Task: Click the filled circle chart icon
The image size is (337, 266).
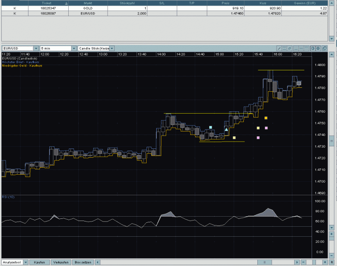Action: pos(318,48)
